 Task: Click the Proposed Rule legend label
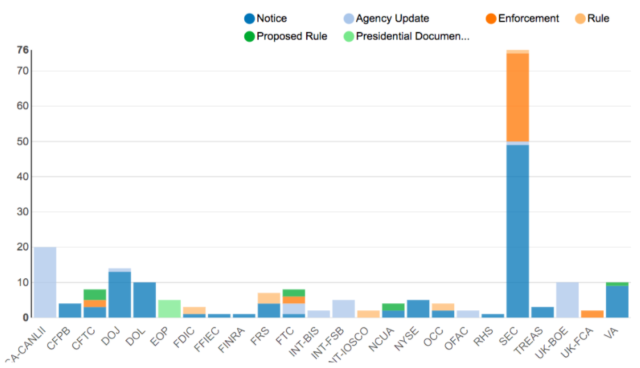coord(292,36)
